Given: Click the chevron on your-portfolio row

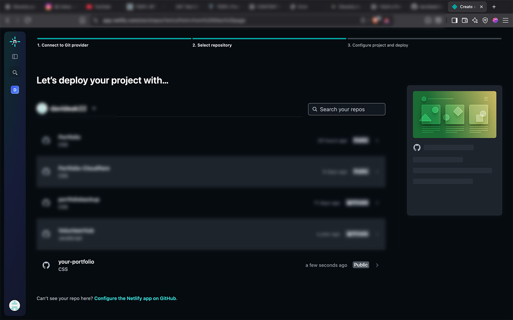Looking at the screenshot, I should pyautogui.click(x=377, y=265).
